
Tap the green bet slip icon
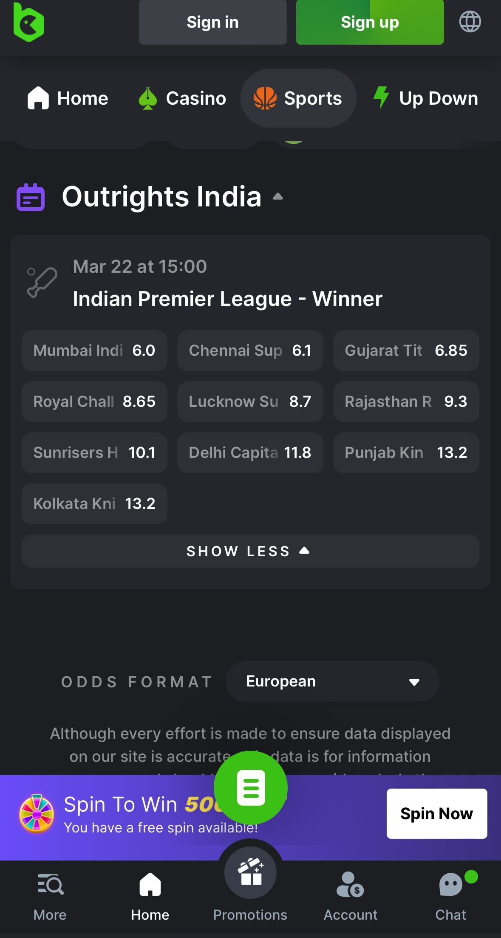pyautogui.click(x=251, y=788)
